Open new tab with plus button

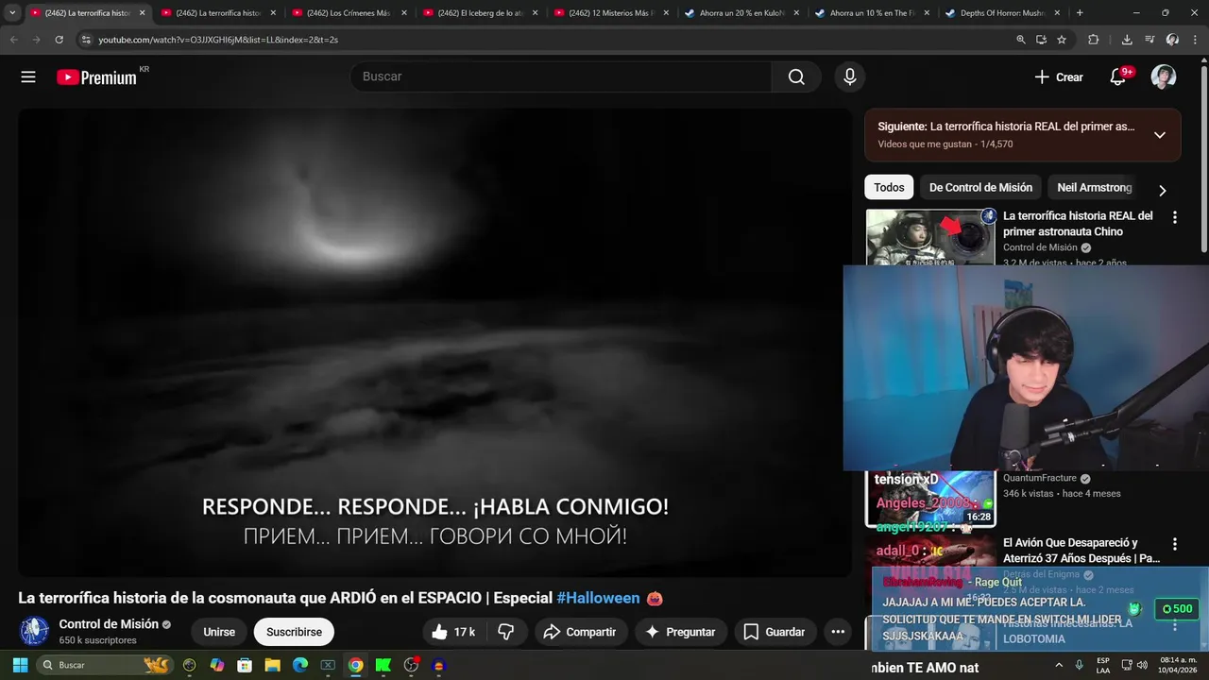[x=1080, y=13]
